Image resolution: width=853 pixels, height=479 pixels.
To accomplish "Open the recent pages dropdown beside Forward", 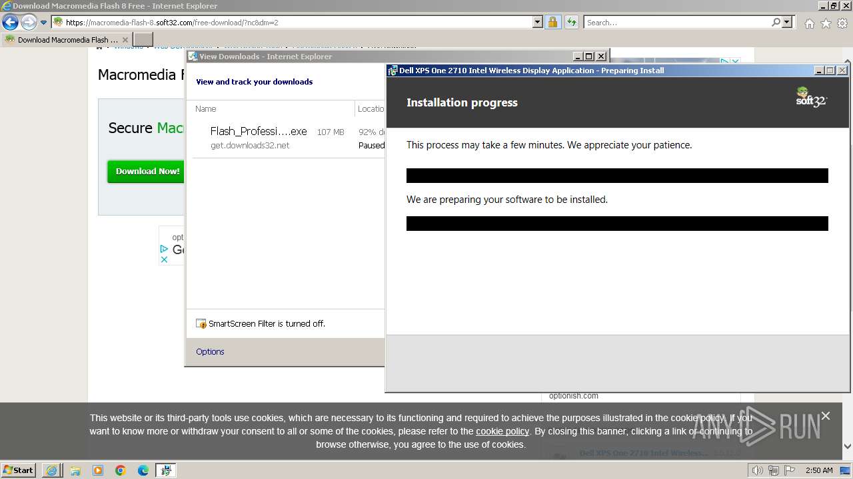I will click(44, 23).
